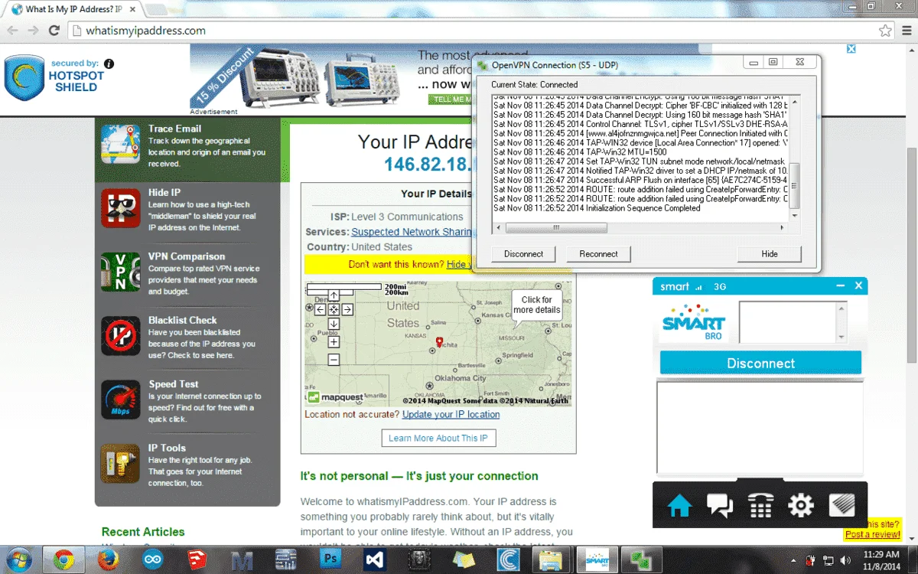Open the Trace Email sidebar icon

coord(121,145)
